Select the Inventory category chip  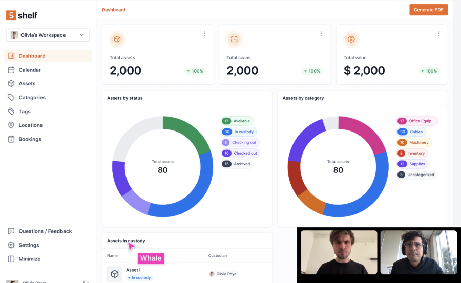412,153
